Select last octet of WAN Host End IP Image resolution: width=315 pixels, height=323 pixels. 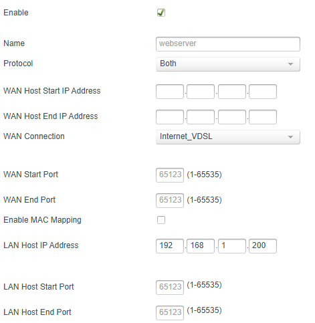coord(263,117)
